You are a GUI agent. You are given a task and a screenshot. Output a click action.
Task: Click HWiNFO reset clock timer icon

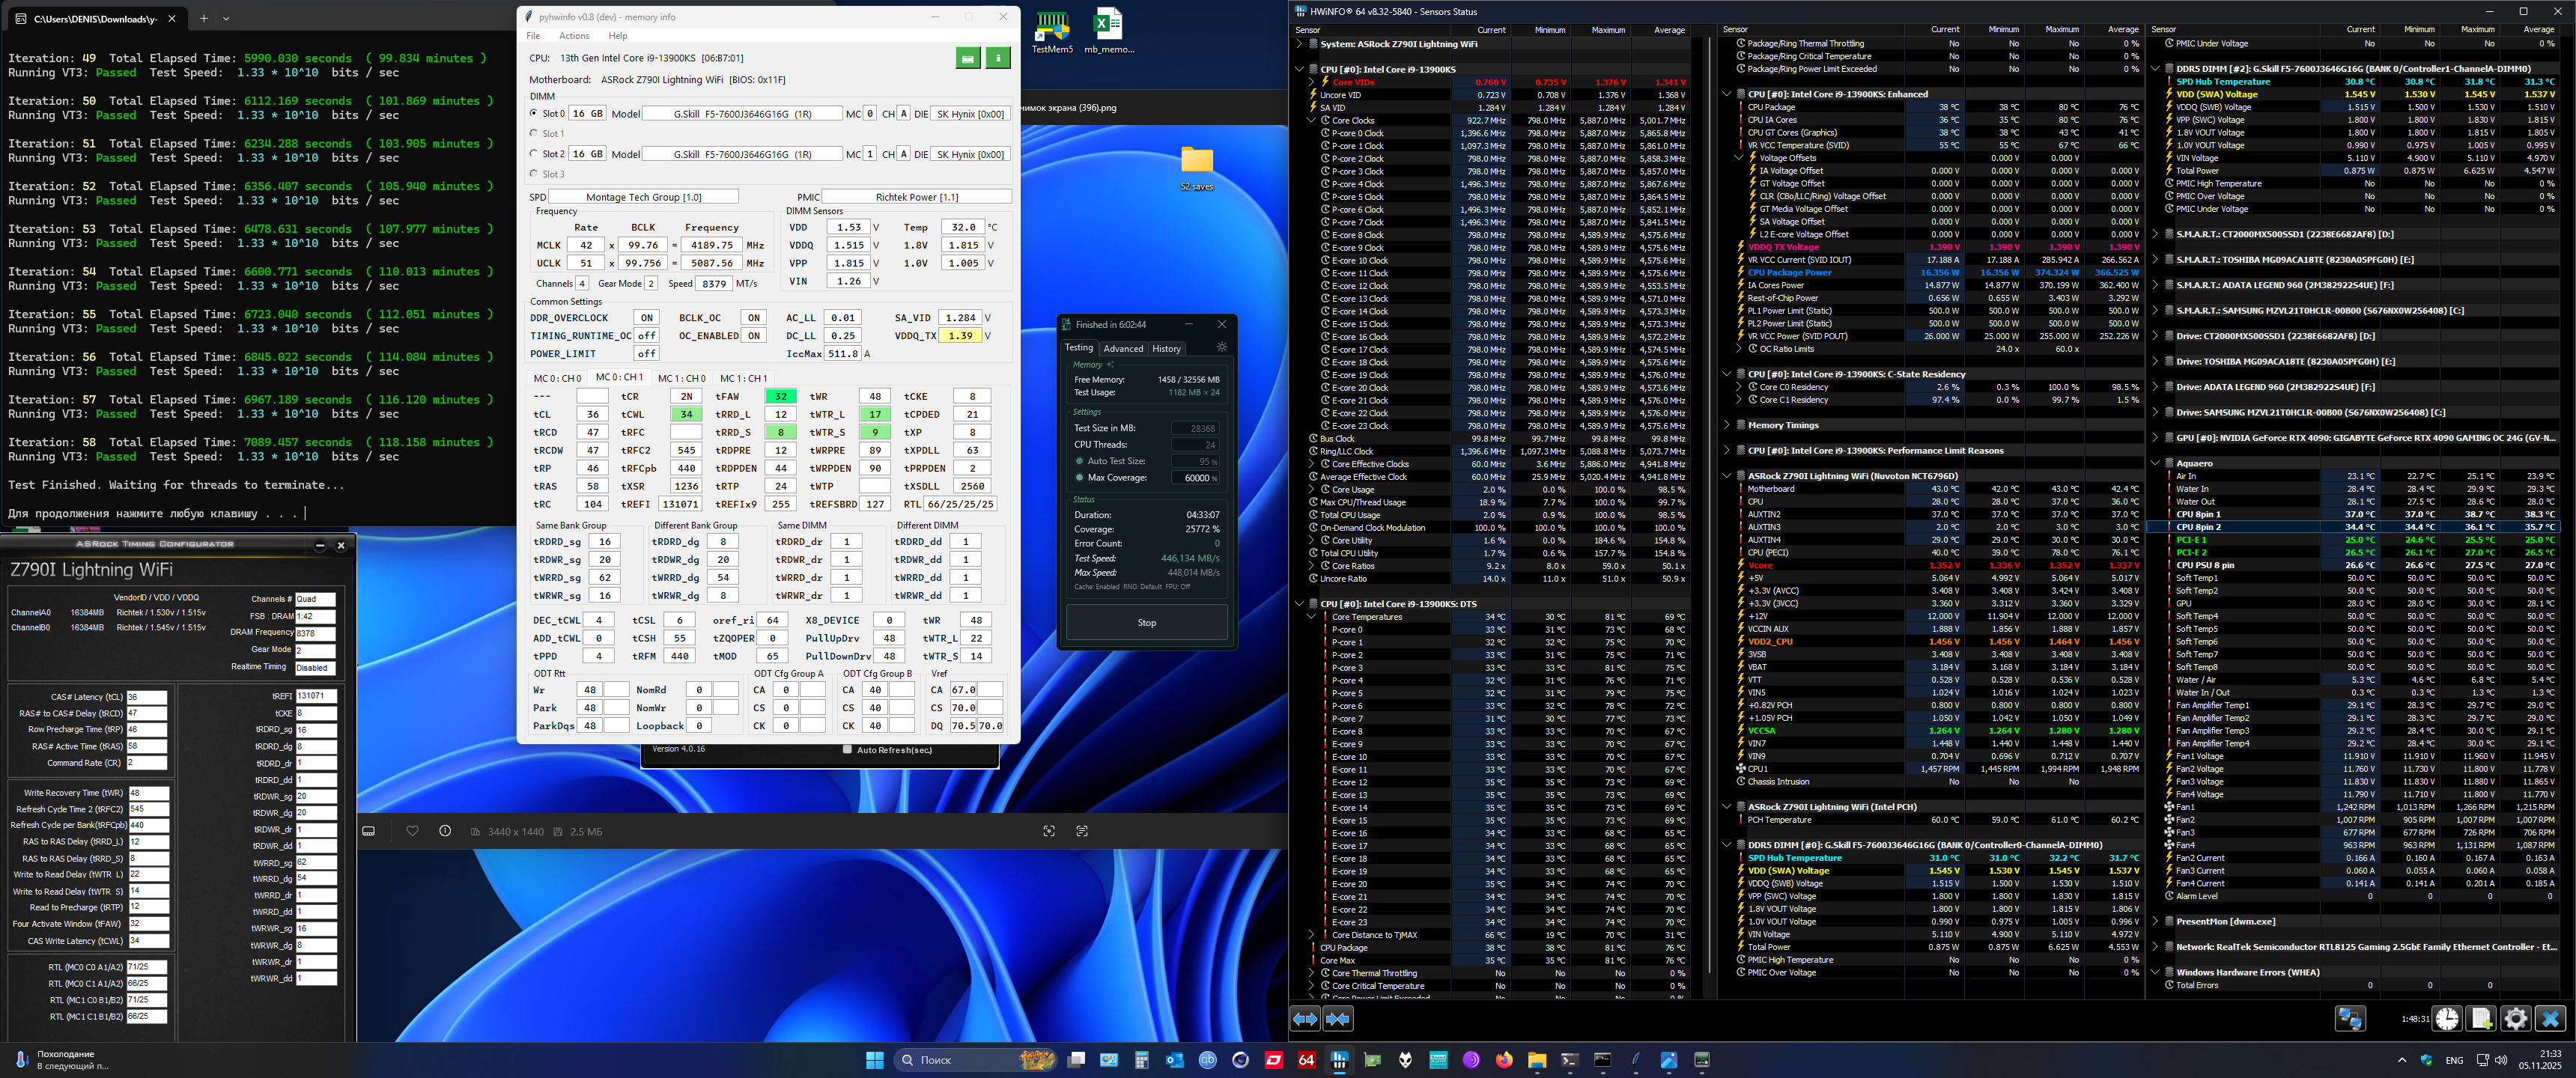pyautogui.click(x=2447, y=1019)
